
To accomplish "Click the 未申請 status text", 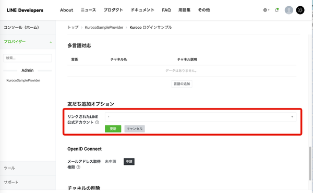I will click(x=111, y=162).
